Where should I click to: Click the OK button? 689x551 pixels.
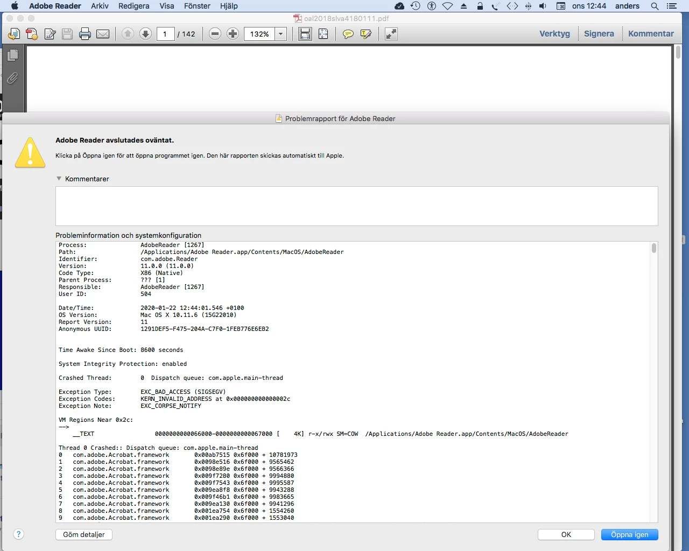point(566,534)
